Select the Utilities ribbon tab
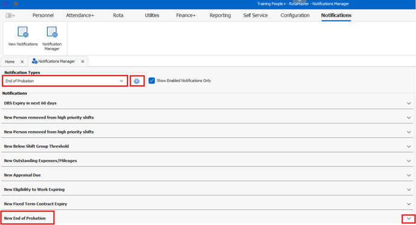The image size is (416, 225). 152,15
